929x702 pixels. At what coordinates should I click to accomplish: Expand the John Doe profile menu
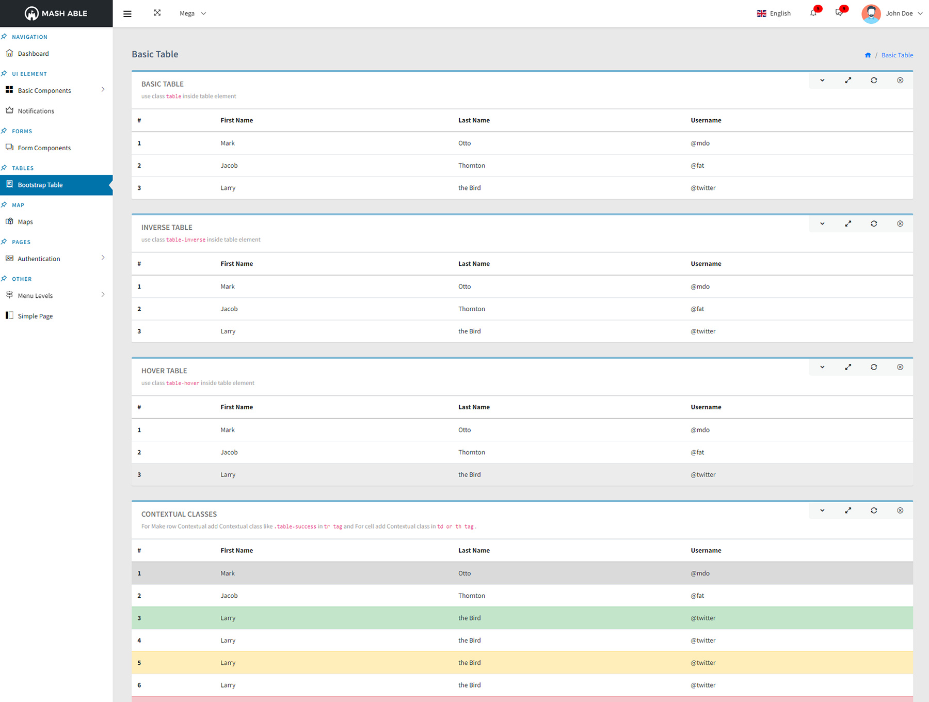[892, 13]
